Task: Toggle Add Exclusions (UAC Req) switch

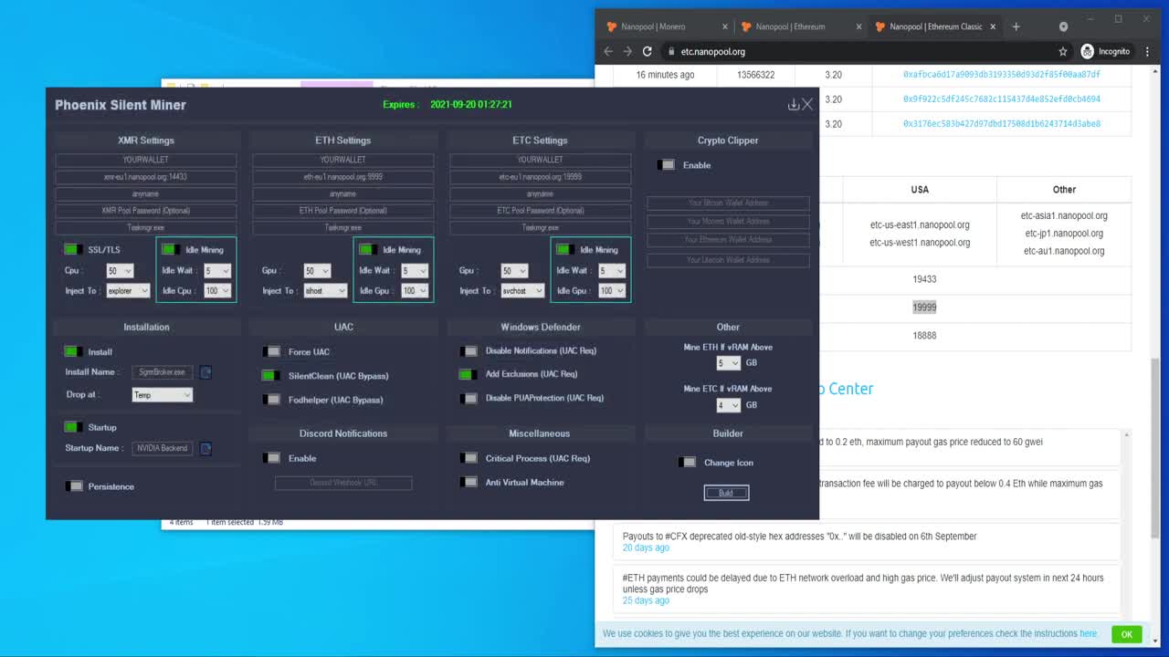Action: pos(469,374)
